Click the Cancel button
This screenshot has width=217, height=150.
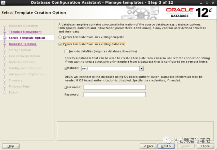(205, 146)
